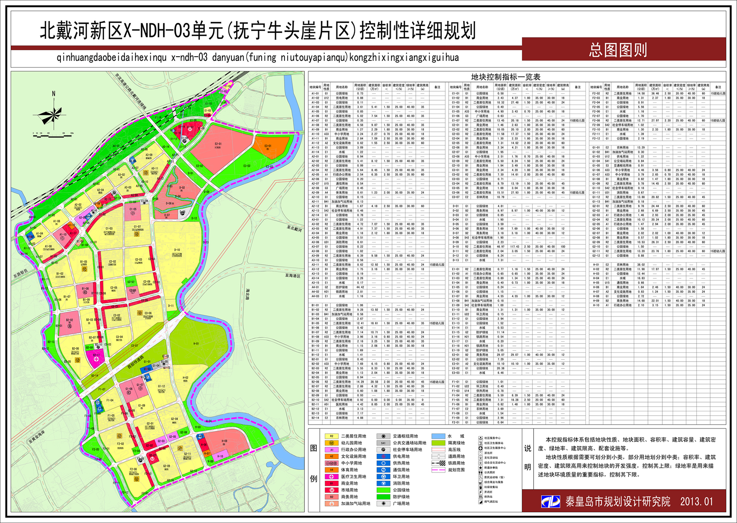Click the 市场用地 red M legend symbol
This screenshot has height=523, width=737.
coord(332,490)
